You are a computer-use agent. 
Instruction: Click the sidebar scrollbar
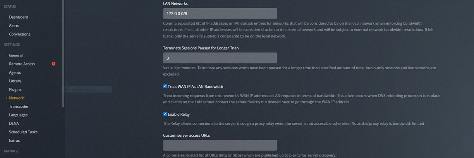(63, 54)
